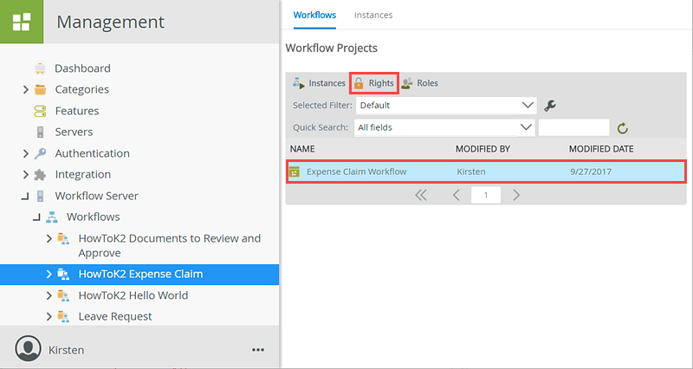
Task: Click the Kirsten username label
Action: pos(67,351)
